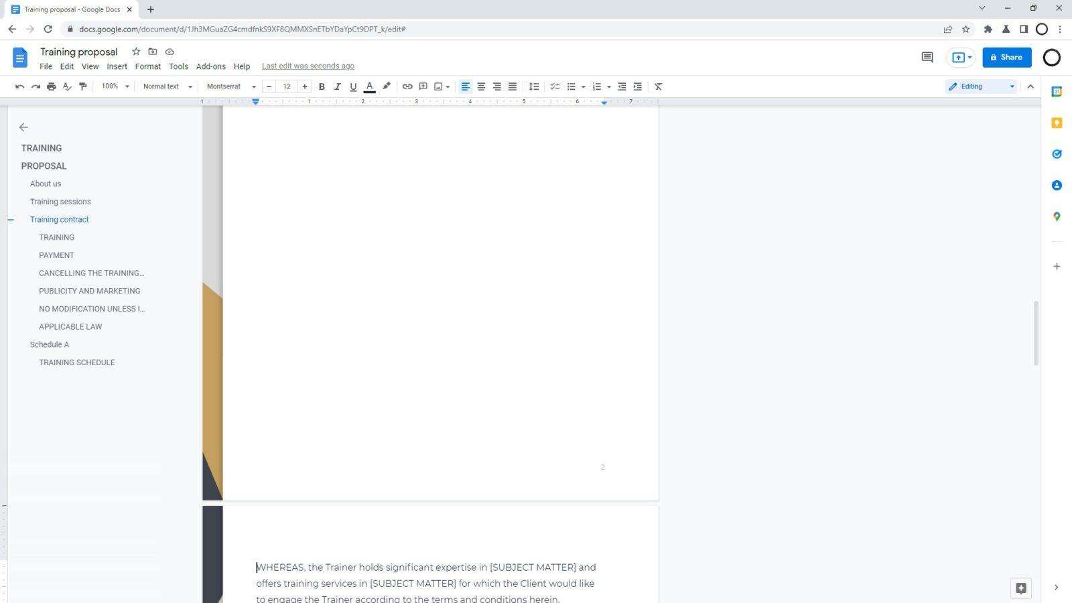This screenshot has width=1072, height=603.
Task: Open the Add-ons menu
Action: [x=210, y=66]
